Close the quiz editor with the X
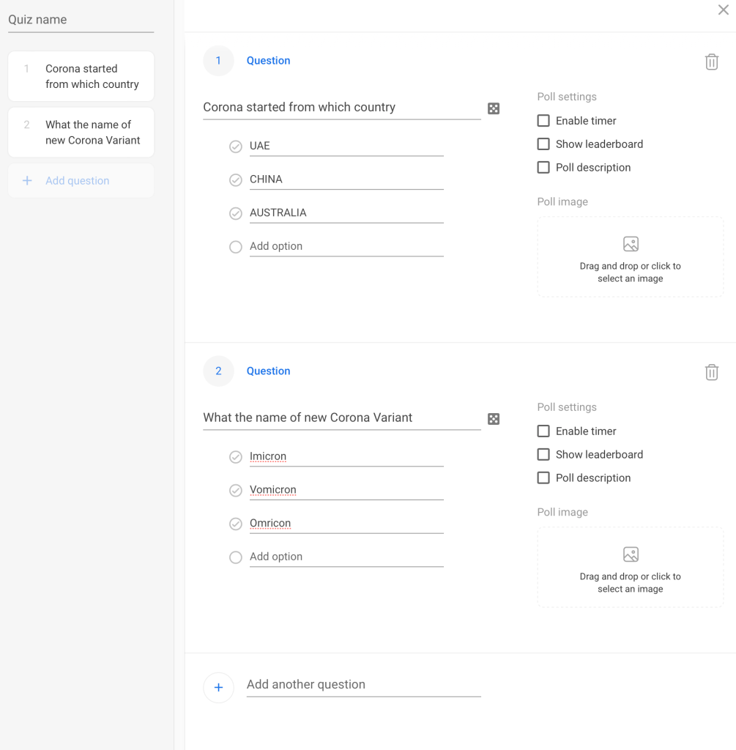The width and height of the screenshot is (736, 750). [723, 10]
